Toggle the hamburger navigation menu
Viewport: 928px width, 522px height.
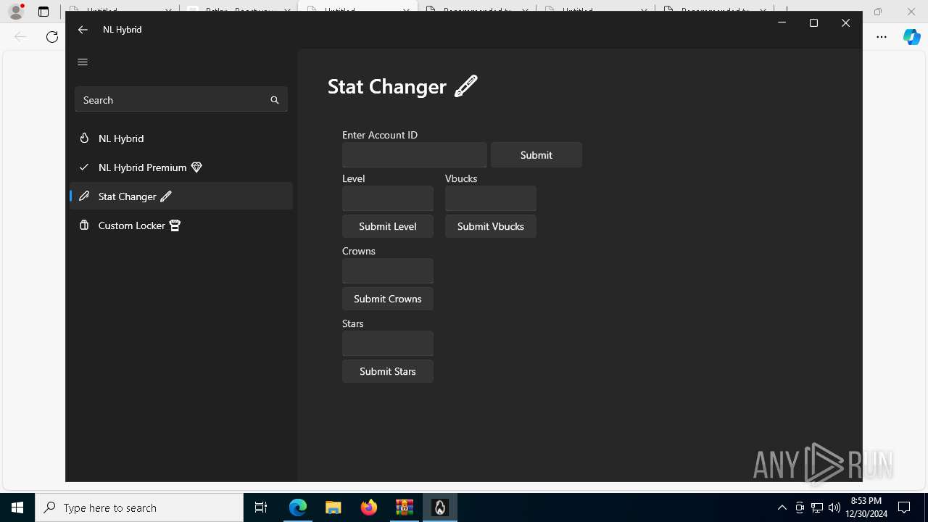83,62
